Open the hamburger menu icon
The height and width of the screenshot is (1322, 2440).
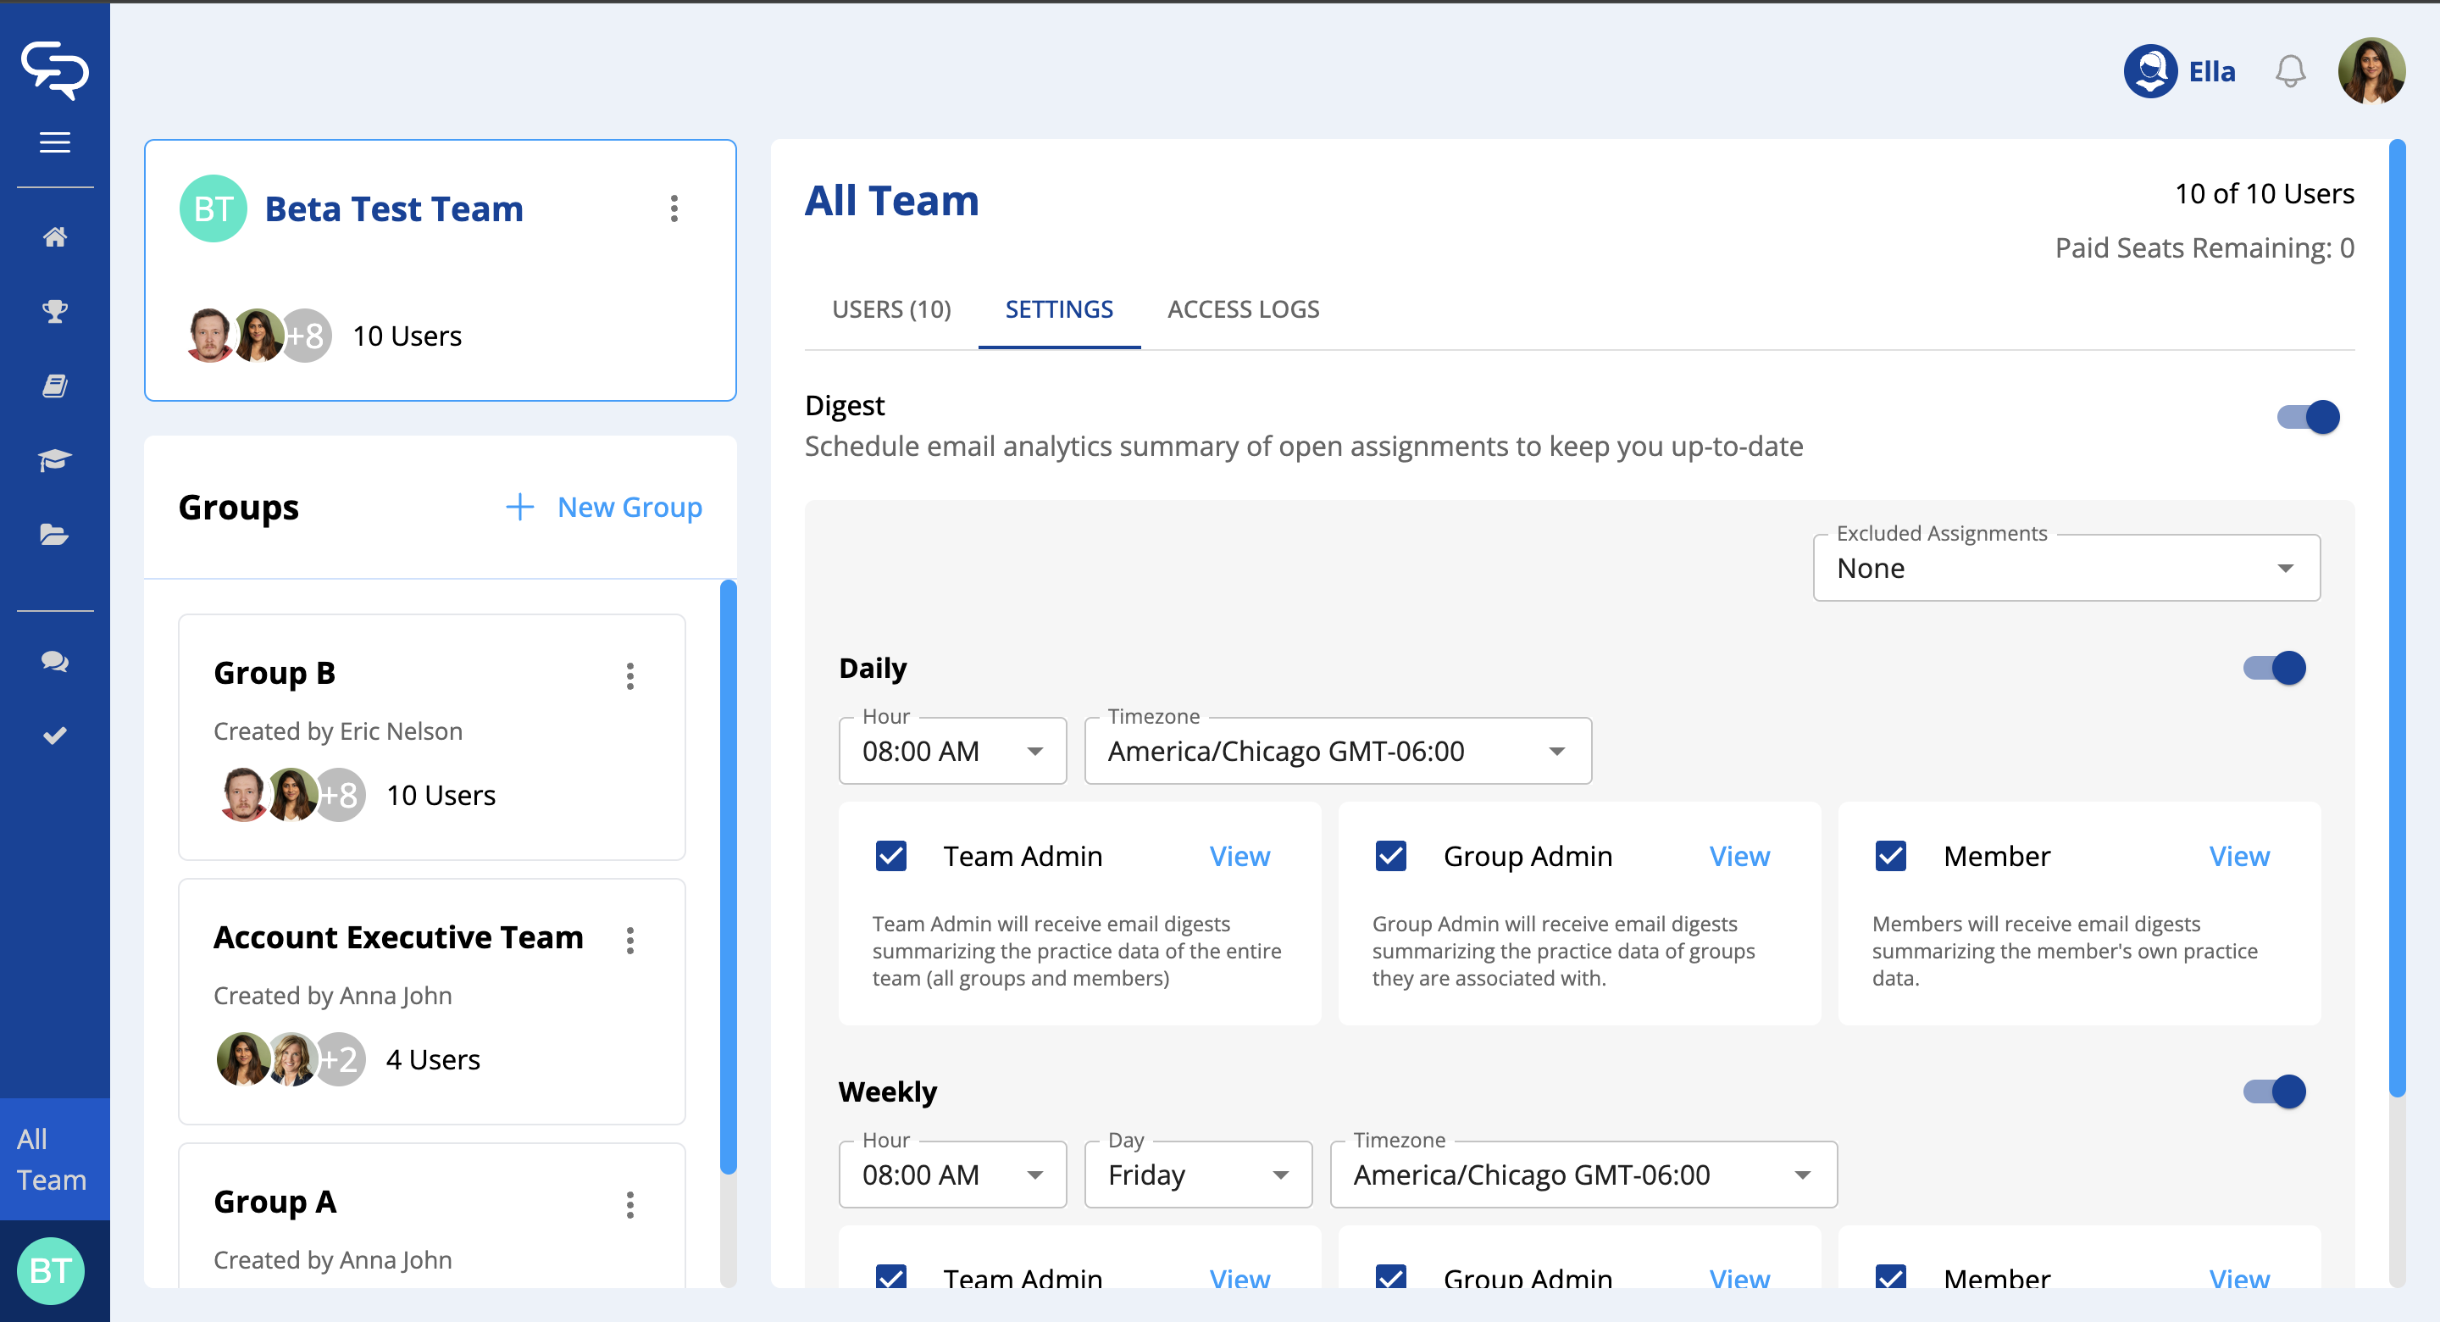tap(55, 142)
